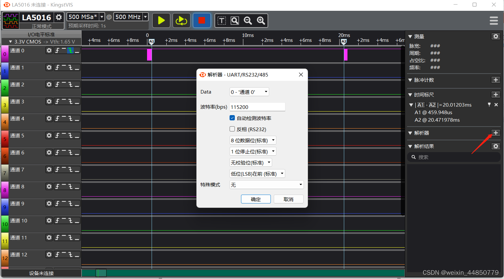
Task: Open the Data channel dropdown
Action: 249,92
